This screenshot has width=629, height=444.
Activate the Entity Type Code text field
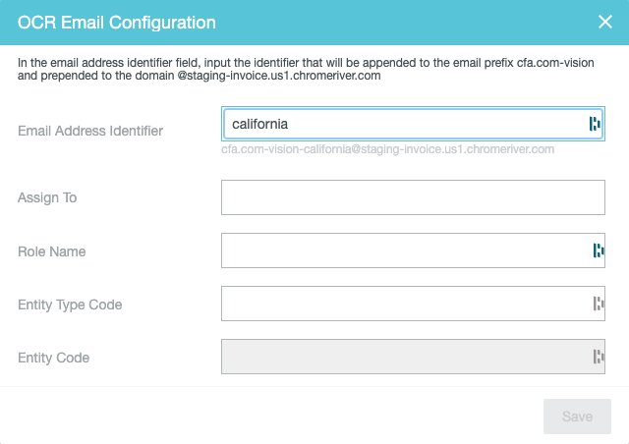[405, 304]
